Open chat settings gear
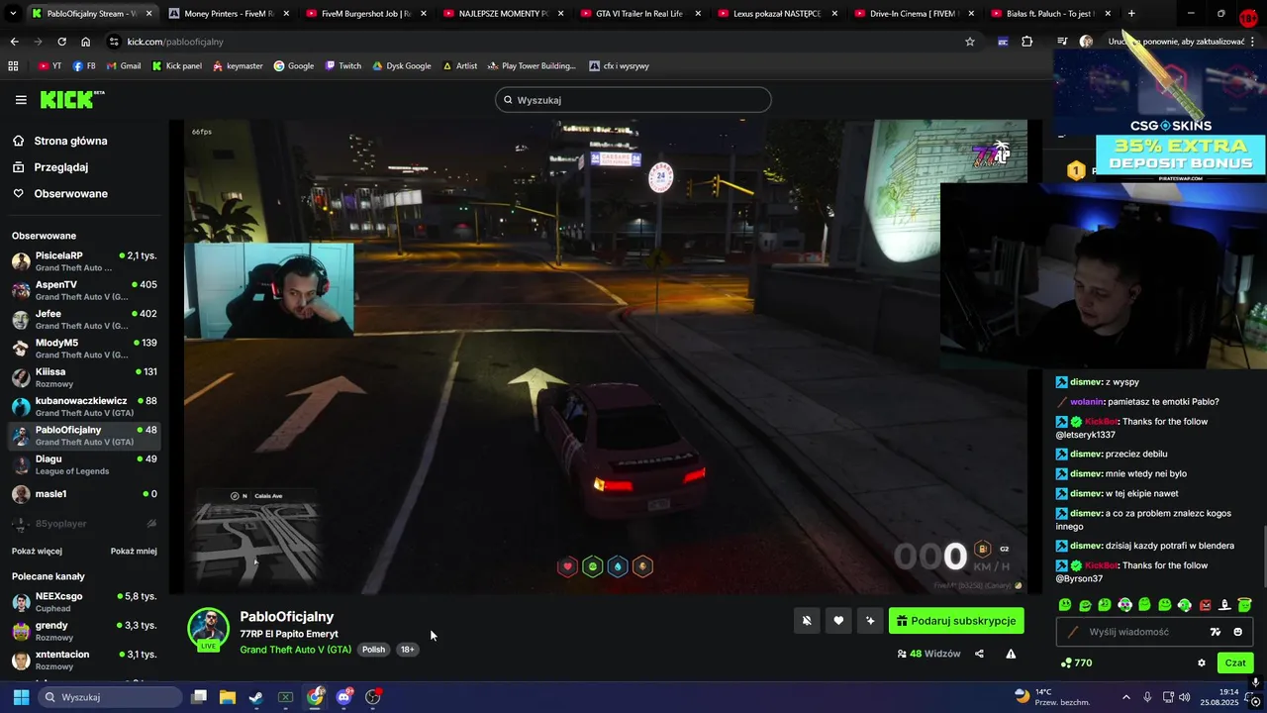The image size is (1267, 713). click(1202, 662)
